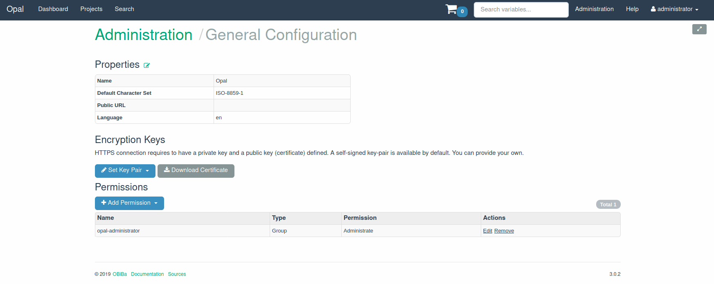
Task: Edit Properties via the pencil icon
Action: 146,65
